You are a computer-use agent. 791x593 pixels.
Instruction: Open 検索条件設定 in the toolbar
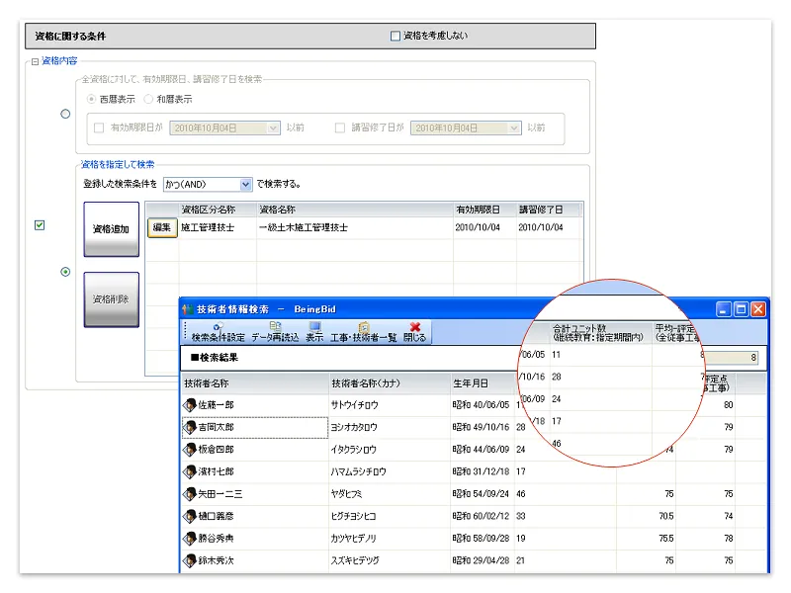click(218, 331)
